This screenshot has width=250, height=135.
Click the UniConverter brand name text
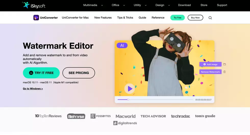coord(49,18)
